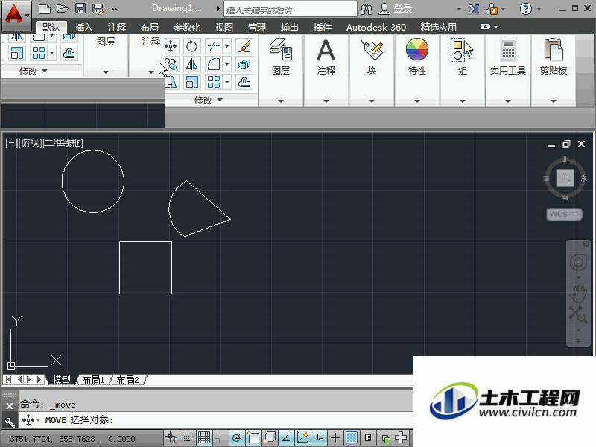The height and width of the screenshot is (447, 596).
Task: Toggle Quick Properties in the status bar
Action: [368, 438]
